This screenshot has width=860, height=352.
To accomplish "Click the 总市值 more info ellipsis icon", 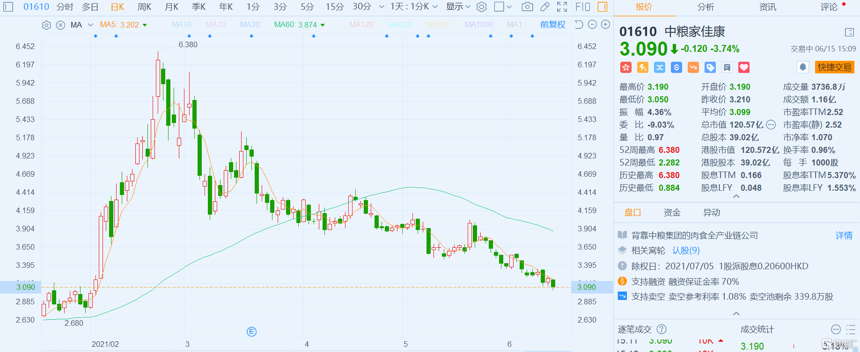I will [771, 125].
